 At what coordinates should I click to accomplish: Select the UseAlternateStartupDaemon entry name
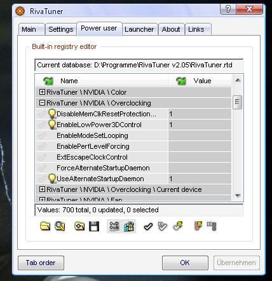[100, 179]
